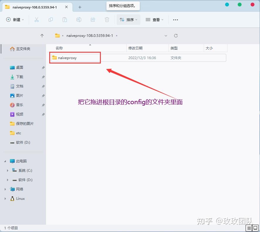
Task: Click the pin icon next to 视频
Action: [x=43, y=114]
